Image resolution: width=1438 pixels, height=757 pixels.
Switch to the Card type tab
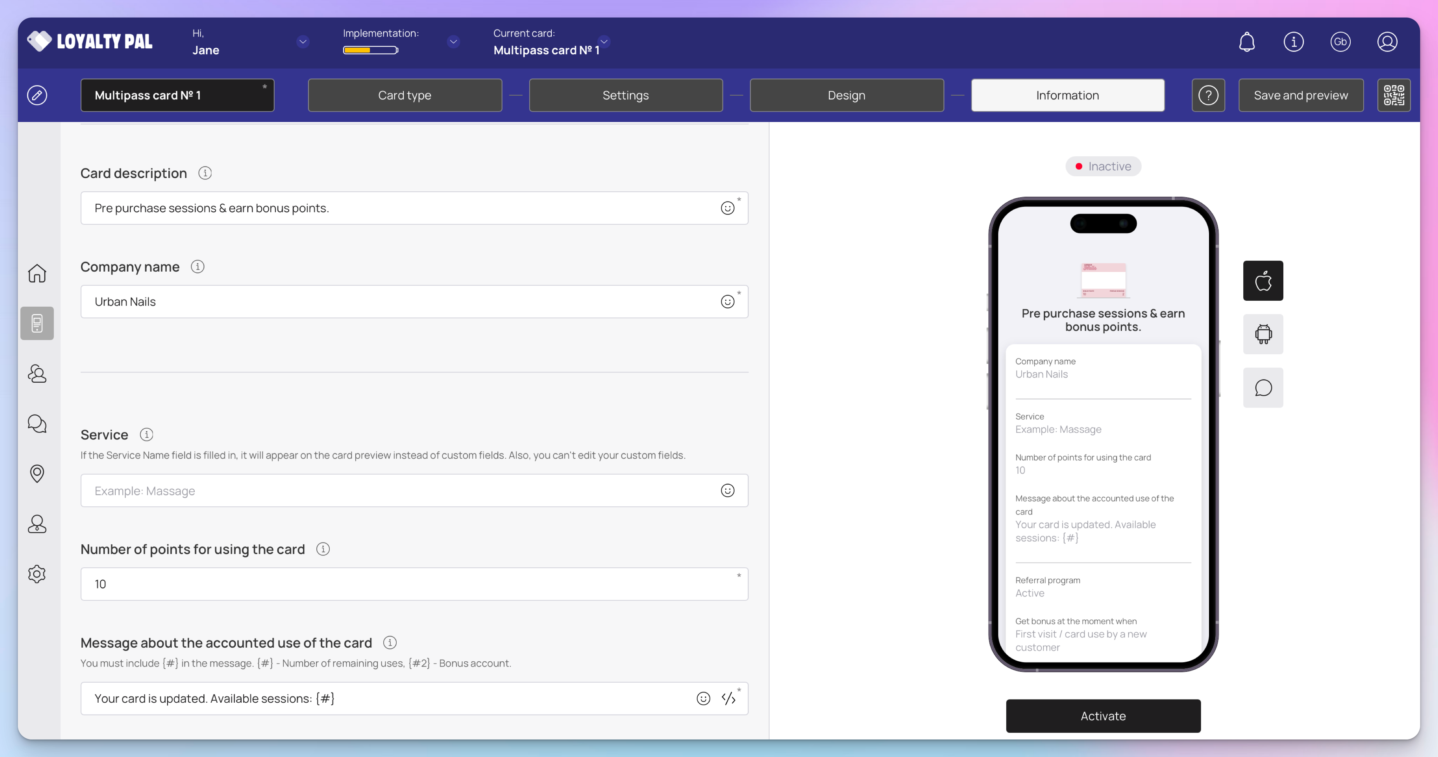(405, 95)
